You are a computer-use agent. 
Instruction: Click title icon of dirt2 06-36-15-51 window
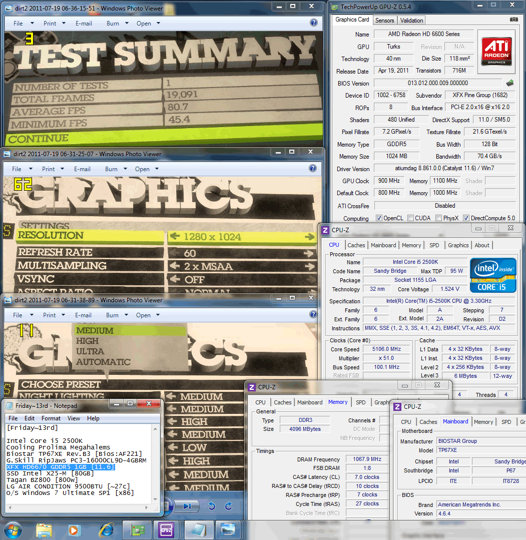(x=8, y=9)
